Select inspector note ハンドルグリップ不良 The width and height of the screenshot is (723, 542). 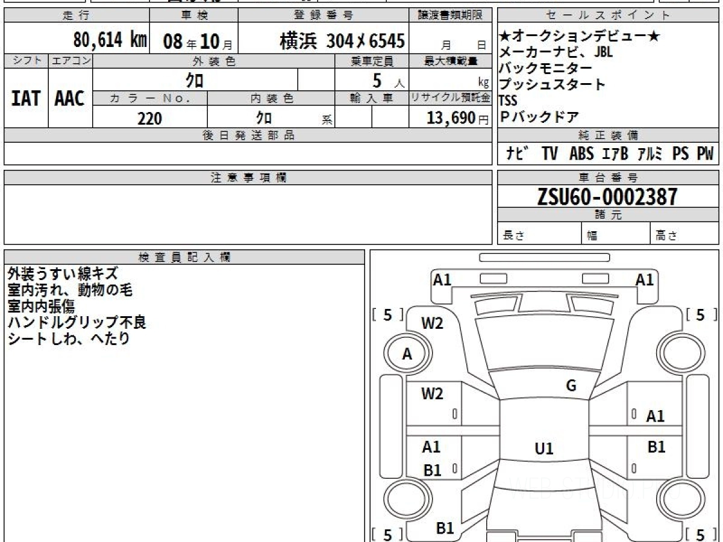point(77,322)
